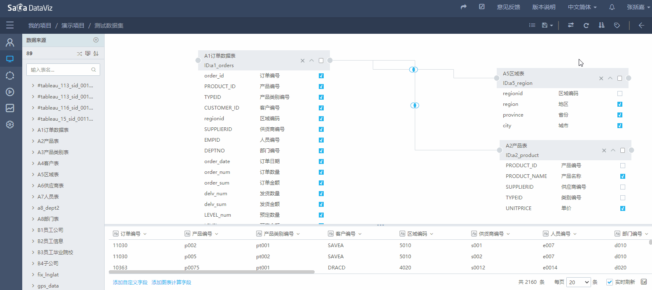Click the sort order toolbar icon
This screenshot has height=290, width=652.
click(x=601, y=25)
